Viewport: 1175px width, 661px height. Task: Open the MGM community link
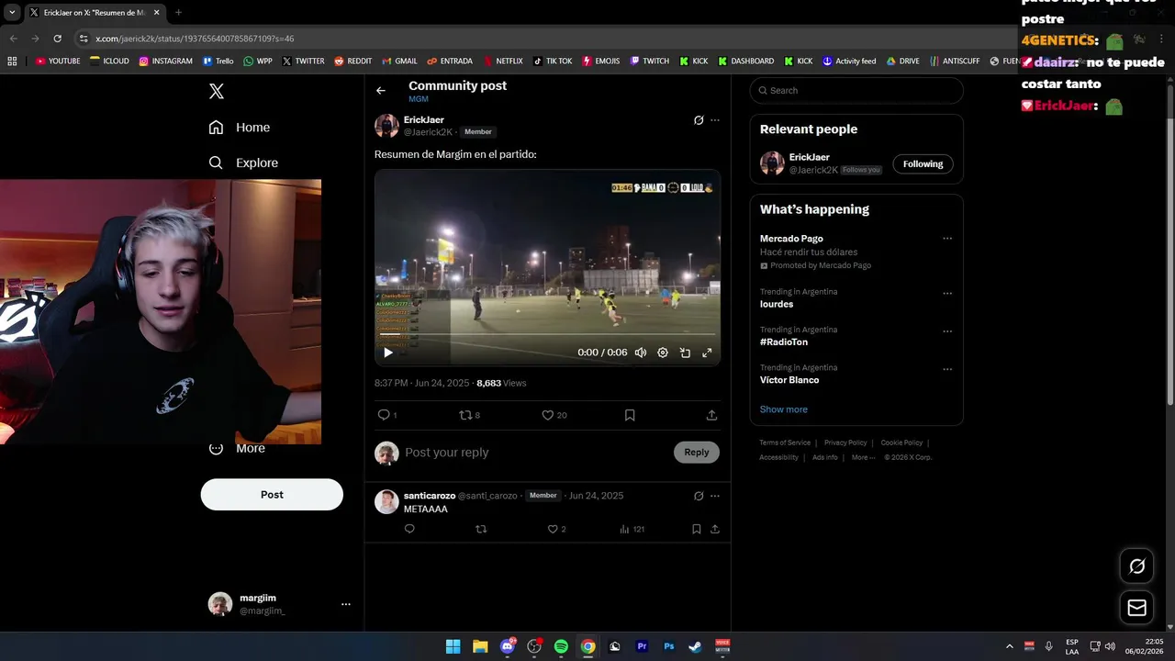(419, 99)
